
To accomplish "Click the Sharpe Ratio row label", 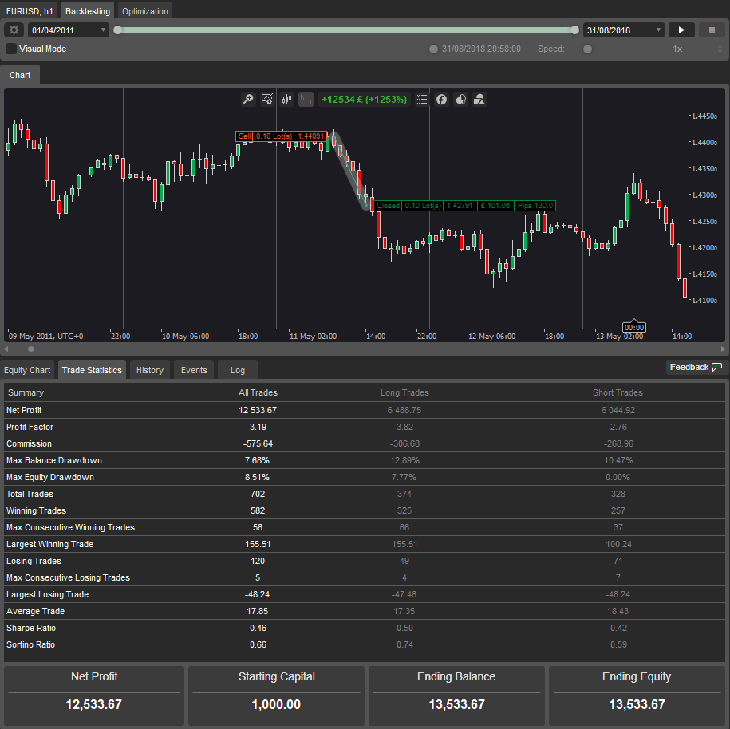I will point(31,628).
